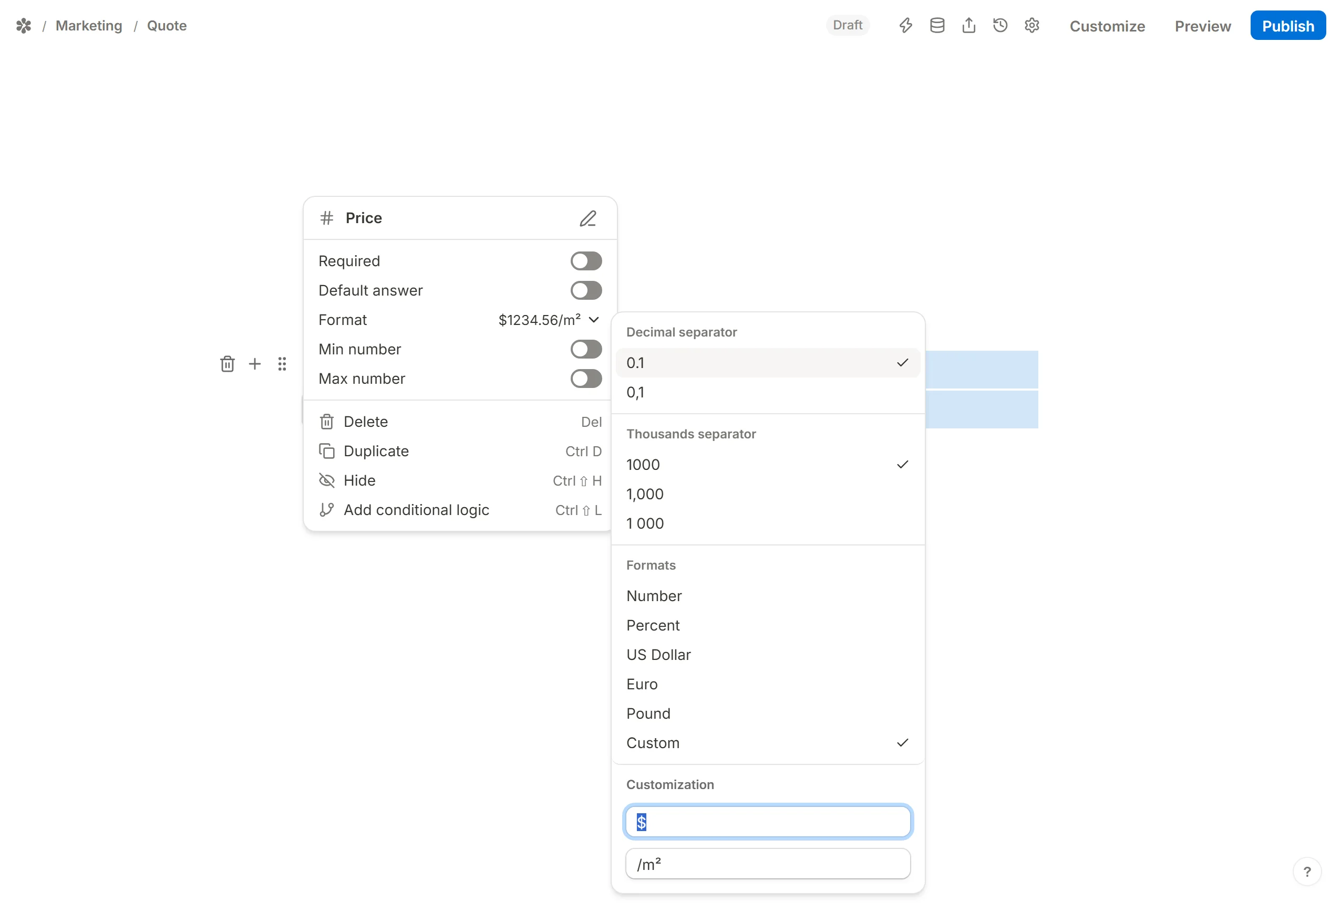
Task: Select the Pound format
Action: click(767, 713)
